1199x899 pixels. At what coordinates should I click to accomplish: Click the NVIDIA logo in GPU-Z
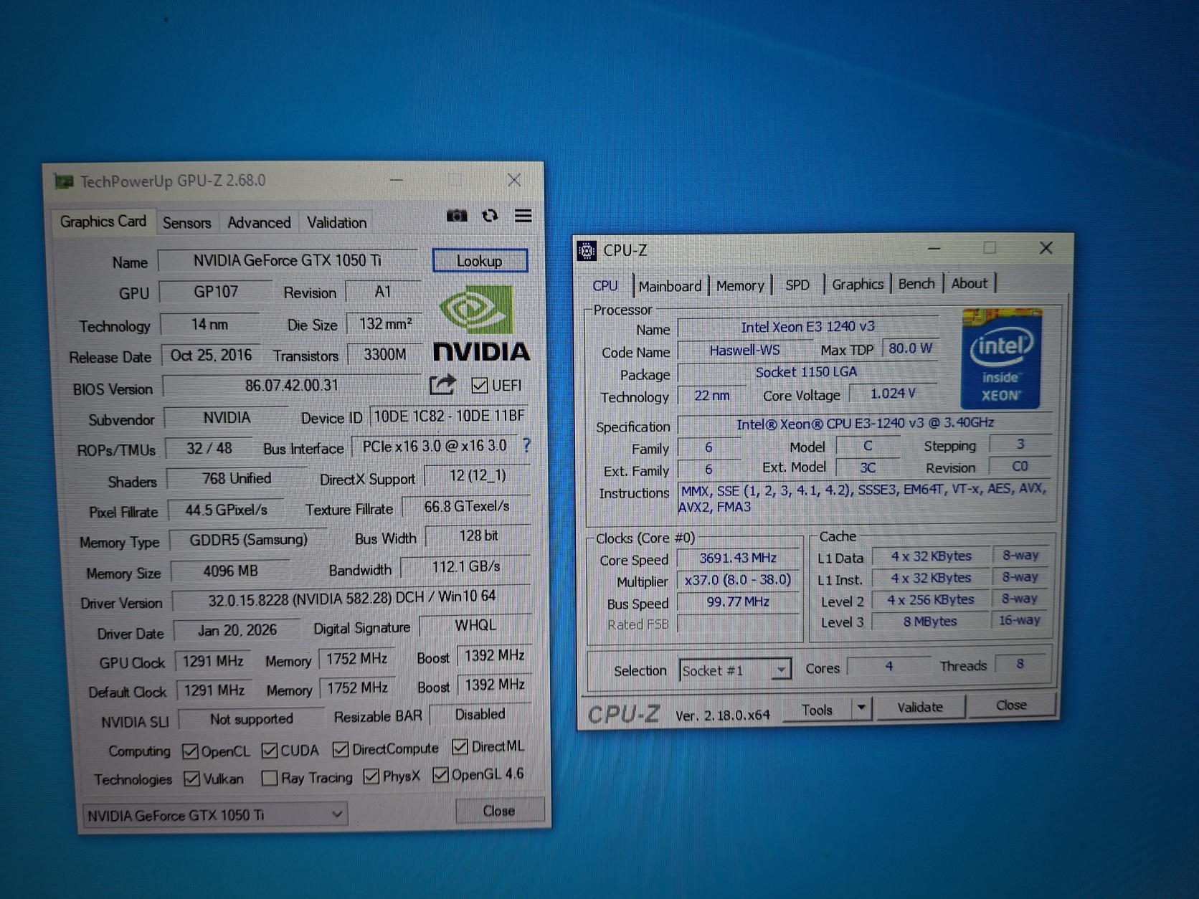(481, 324)
